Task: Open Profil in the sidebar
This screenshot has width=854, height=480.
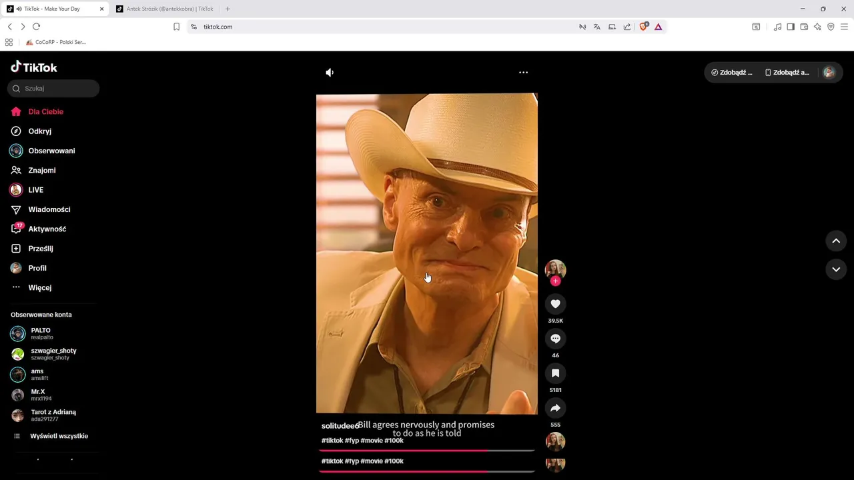Action: 28,268
